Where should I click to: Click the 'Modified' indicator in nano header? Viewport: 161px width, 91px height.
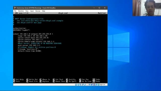coord(102,13)
